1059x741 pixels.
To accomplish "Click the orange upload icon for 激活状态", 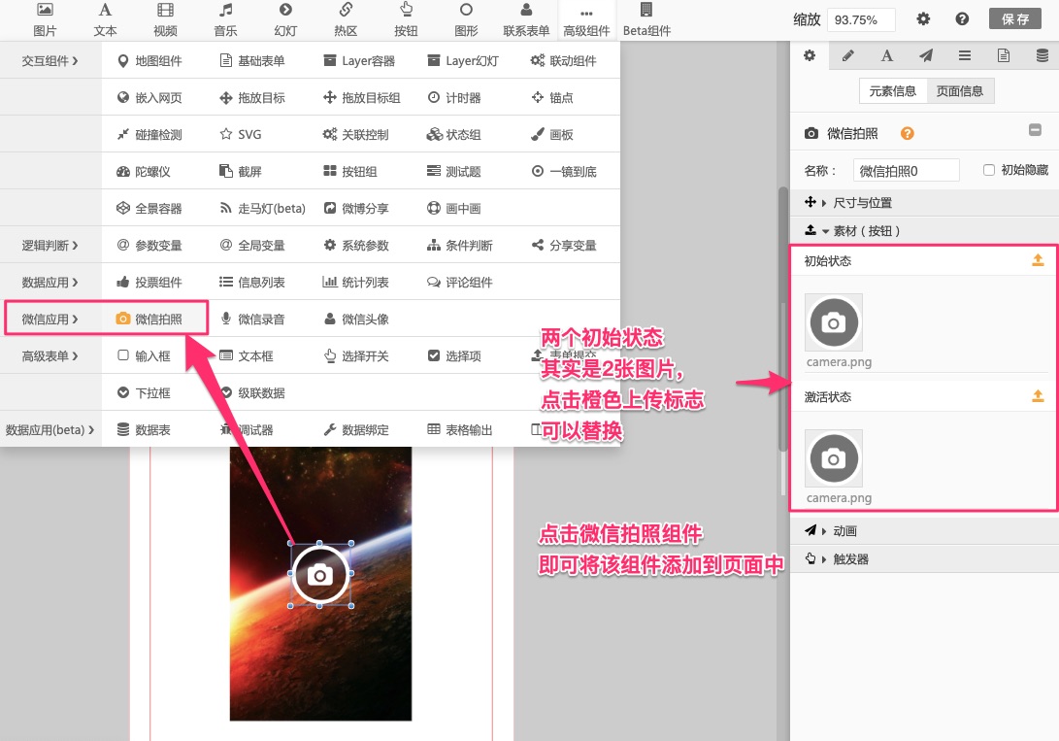I will click(x=1038, y=396).
